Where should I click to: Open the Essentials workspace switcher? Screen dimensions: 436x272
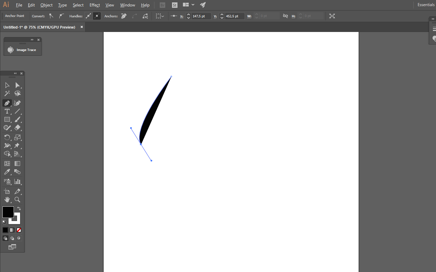[425, 5]
